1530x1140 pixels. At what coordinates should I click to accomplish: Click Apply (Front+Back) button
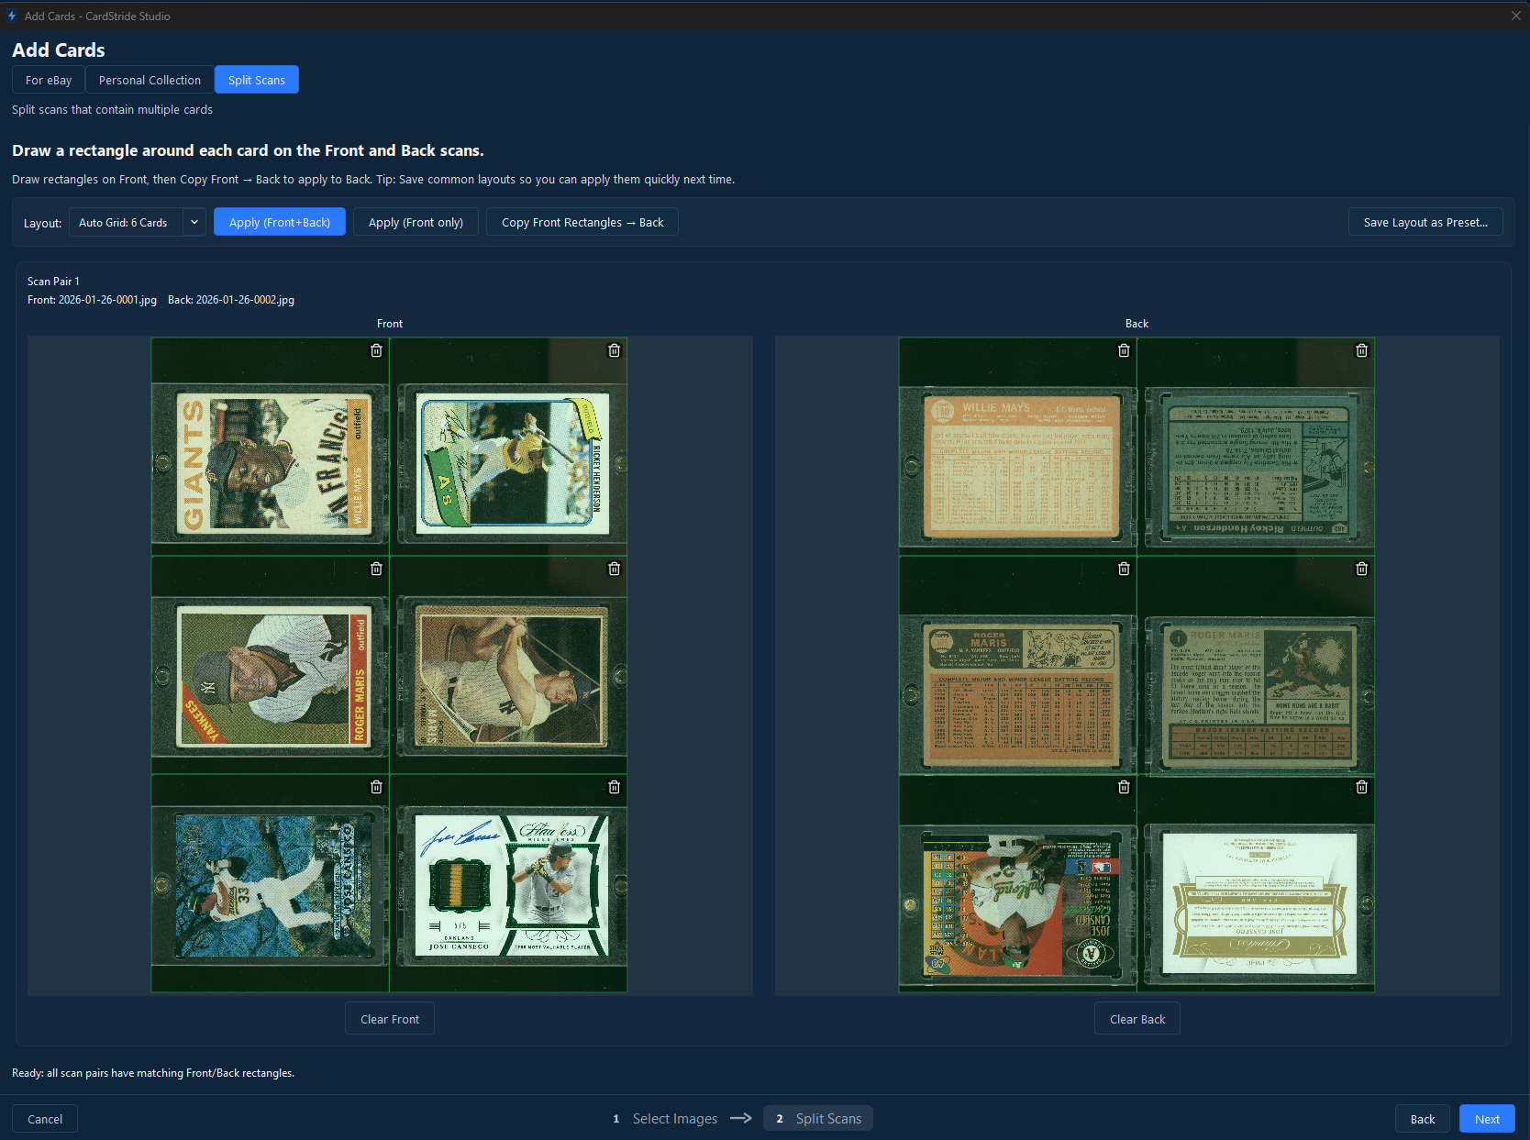pyautogui.click(x=280, y=222)
